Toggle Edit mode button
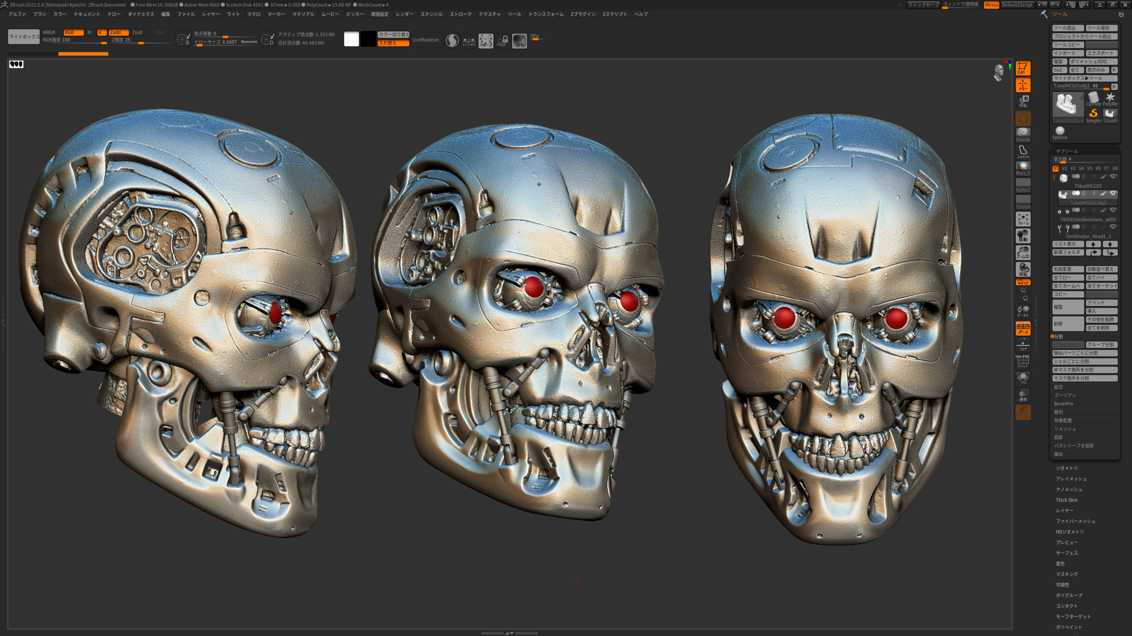 [1023, 68]
